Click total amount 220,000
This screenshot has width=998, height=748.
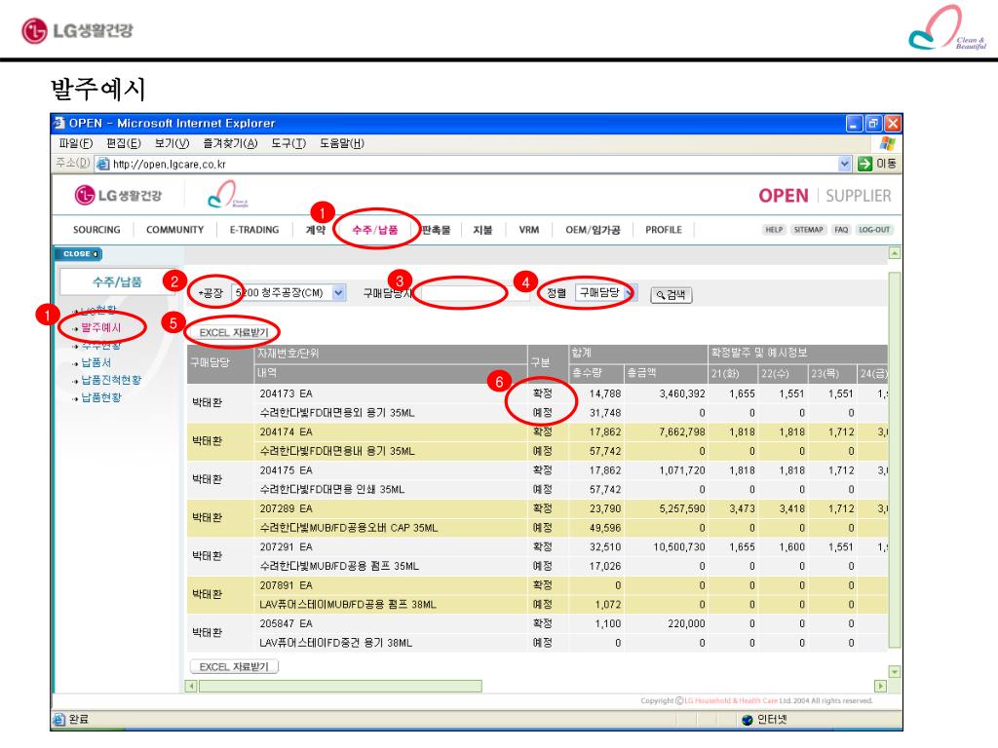pyautogui.click(x=686, y=623)
